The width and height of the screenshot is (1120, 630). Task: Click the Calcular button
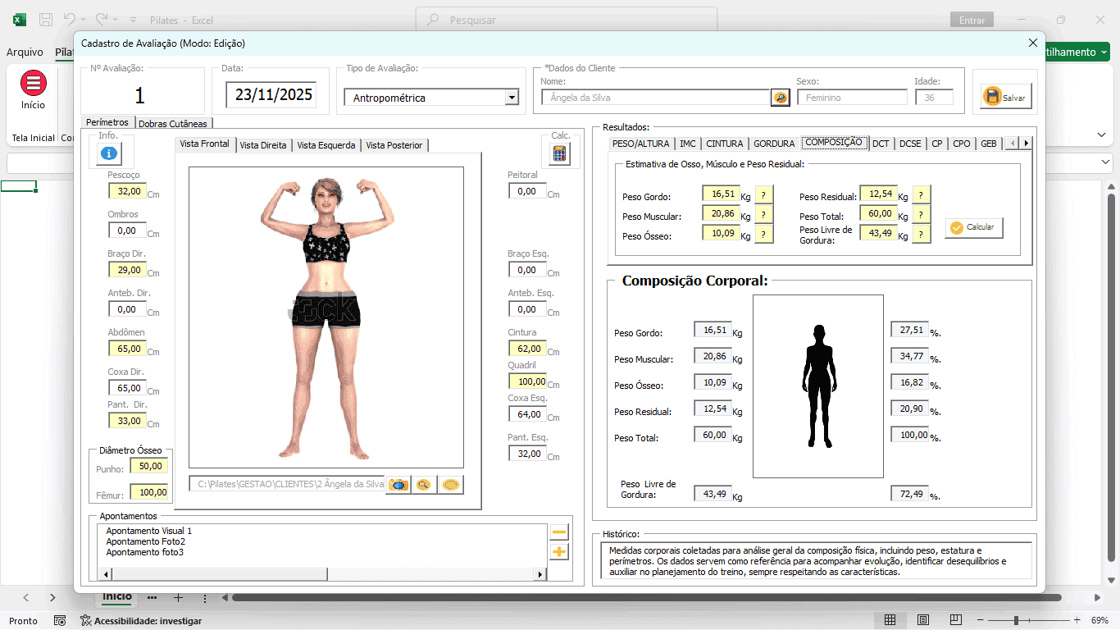(x=974, y=227)
